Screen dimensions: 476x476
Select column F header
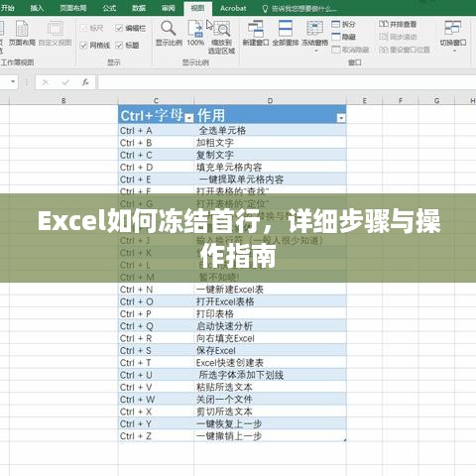(x=401, y=100)
